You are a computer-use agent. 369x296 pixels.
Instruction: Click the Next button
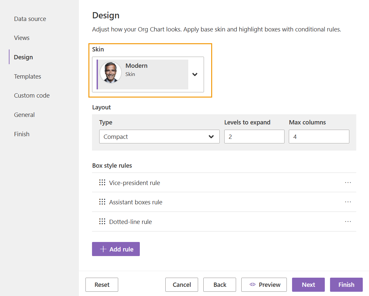(x=308, y=285)
